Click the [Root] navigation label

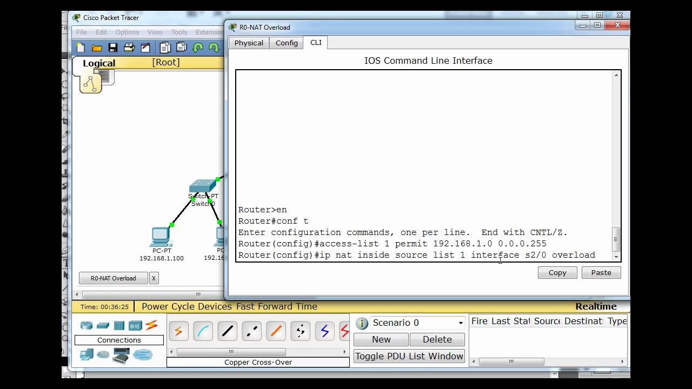tap(166, 62)
